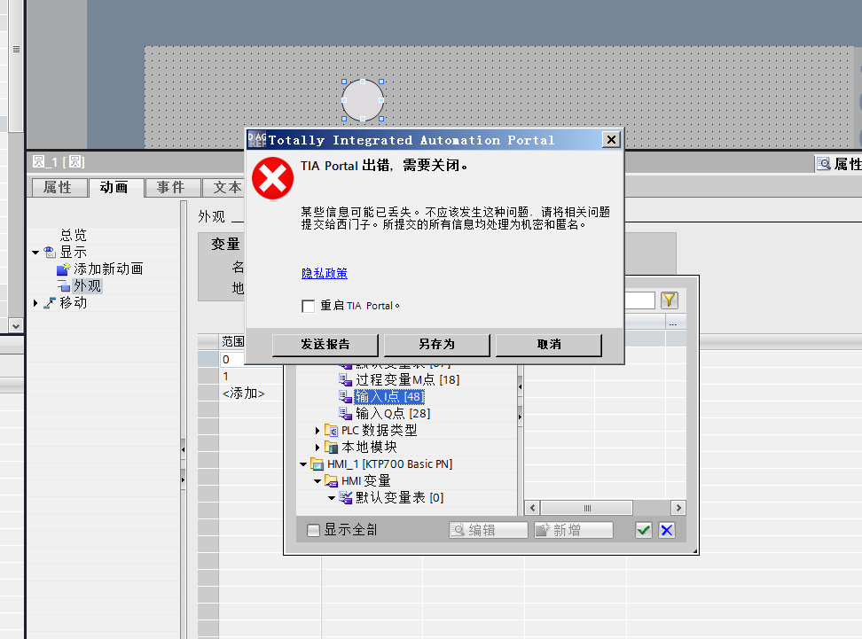The image size is (862, 639).
Task: Select 总览 in the animation tree
Action: coord(73,235)
